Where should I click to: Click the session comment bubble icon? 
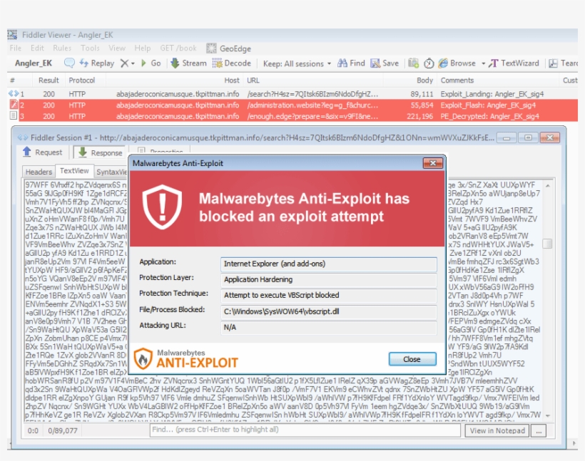[70, 62]
